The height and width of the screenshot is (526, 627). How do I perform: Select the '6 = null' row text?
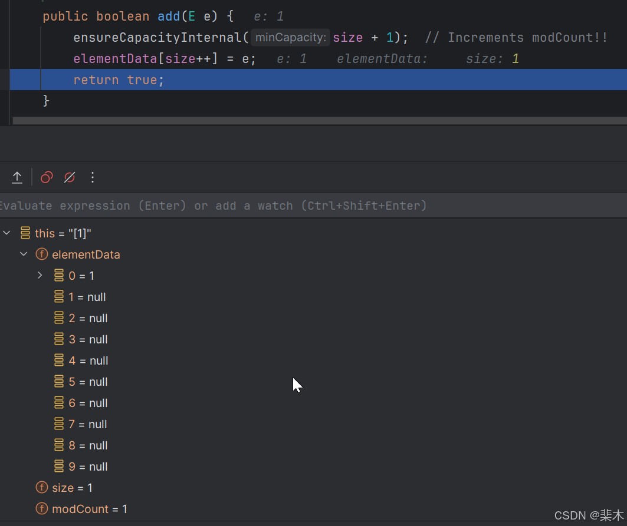pos(88,402)
